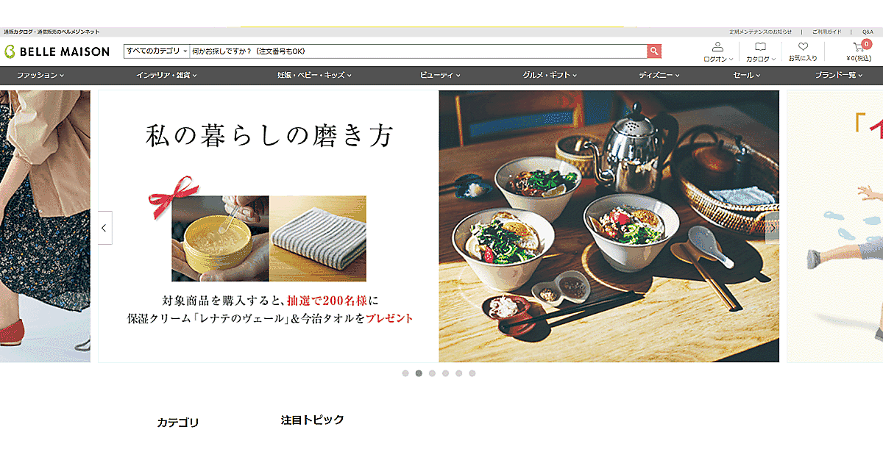883x463 pixels.
Task: Select the third carousel dot
Action: 432,373
